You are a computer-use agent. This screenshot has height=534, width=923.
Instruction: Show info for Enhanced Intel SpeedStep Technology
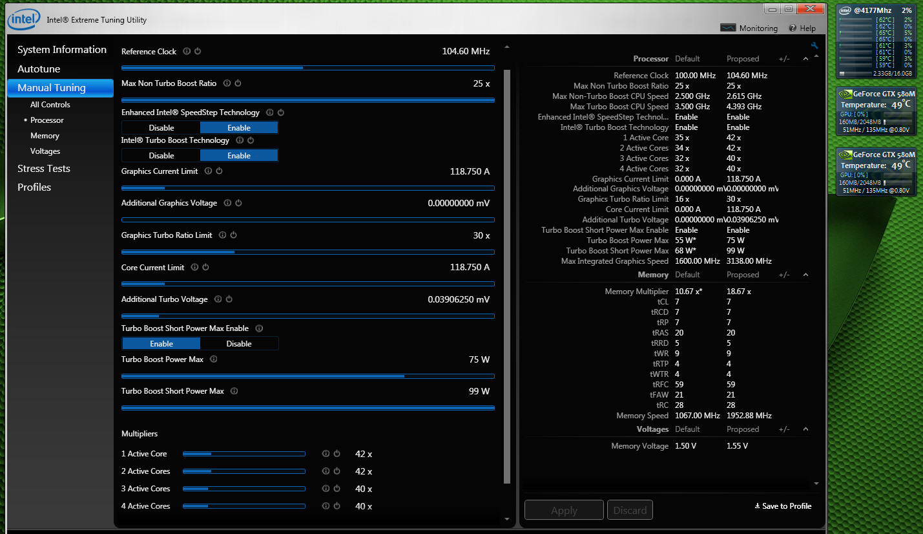[269, 112]
